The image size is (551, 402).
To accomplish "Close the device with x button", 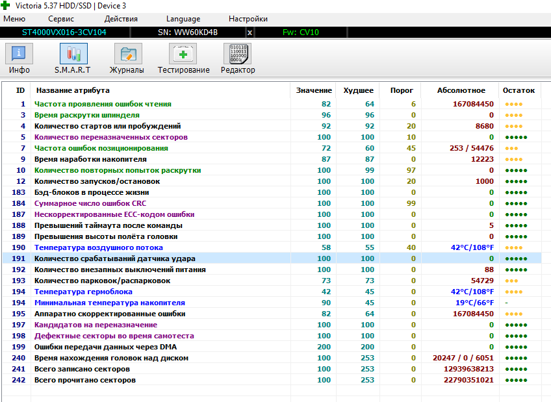I will (250, 32).
